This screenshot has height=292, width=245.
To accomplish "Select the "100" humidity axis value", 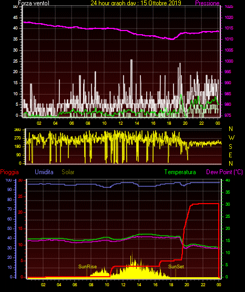I will [8, 180].
